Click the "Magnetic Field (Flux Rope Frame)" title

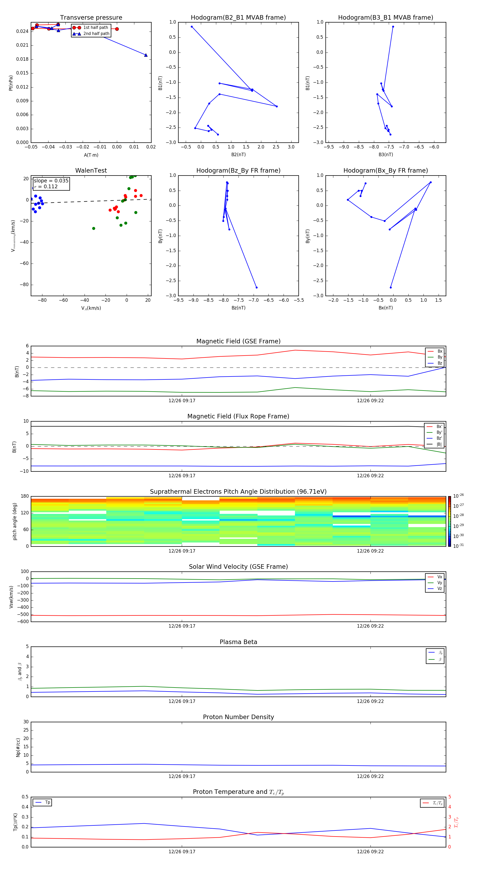point(238,417)
